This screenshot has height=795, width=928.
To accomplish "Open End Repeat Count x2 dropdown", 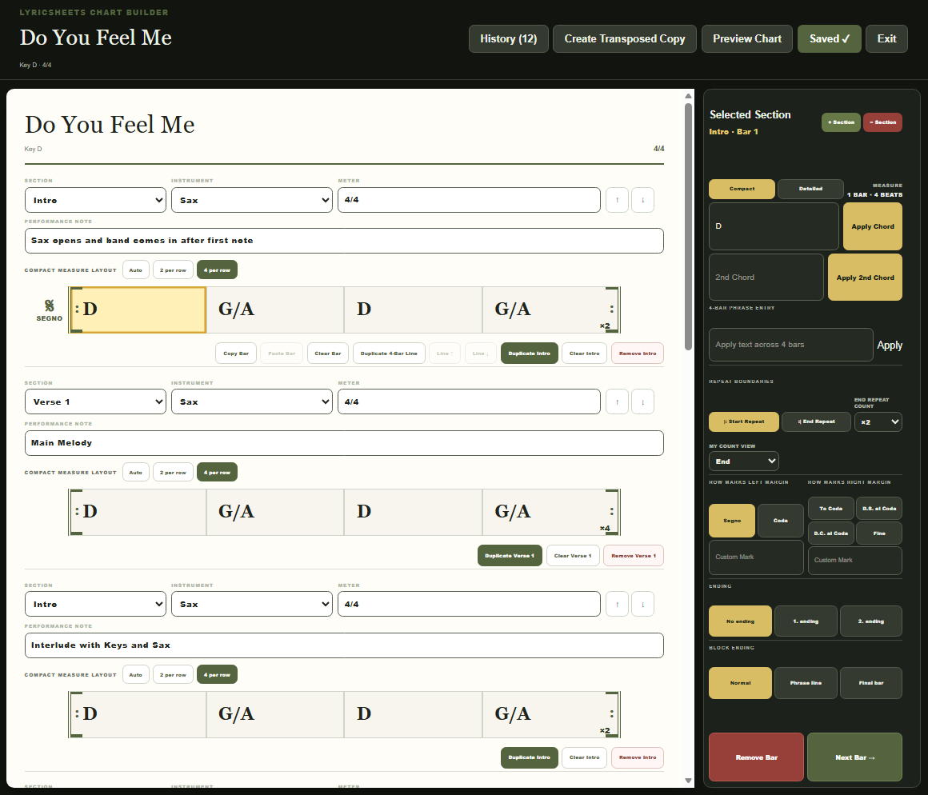I will tap(878, 421).
